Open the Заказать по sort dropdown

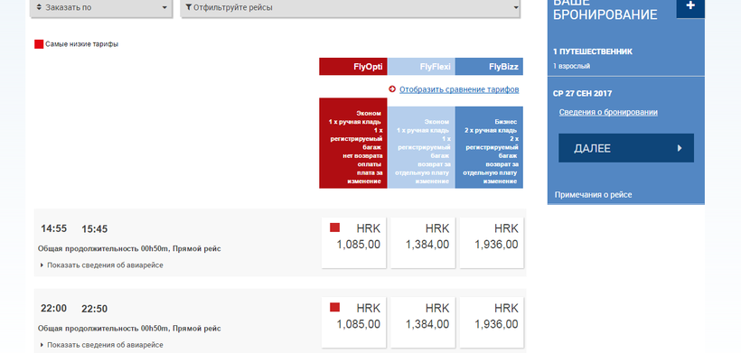click(101, 8)
